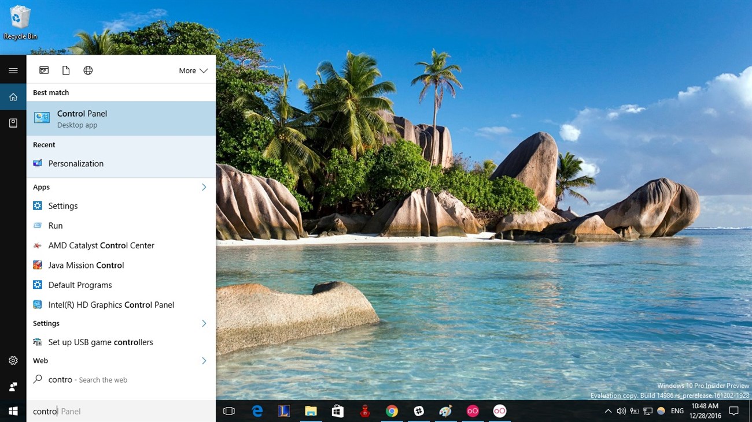
Task: Open AMD Catalyst Control Center
Action: click(x=121, y=245)
